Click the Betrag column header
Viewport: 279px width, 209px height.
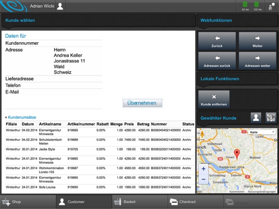143,124
